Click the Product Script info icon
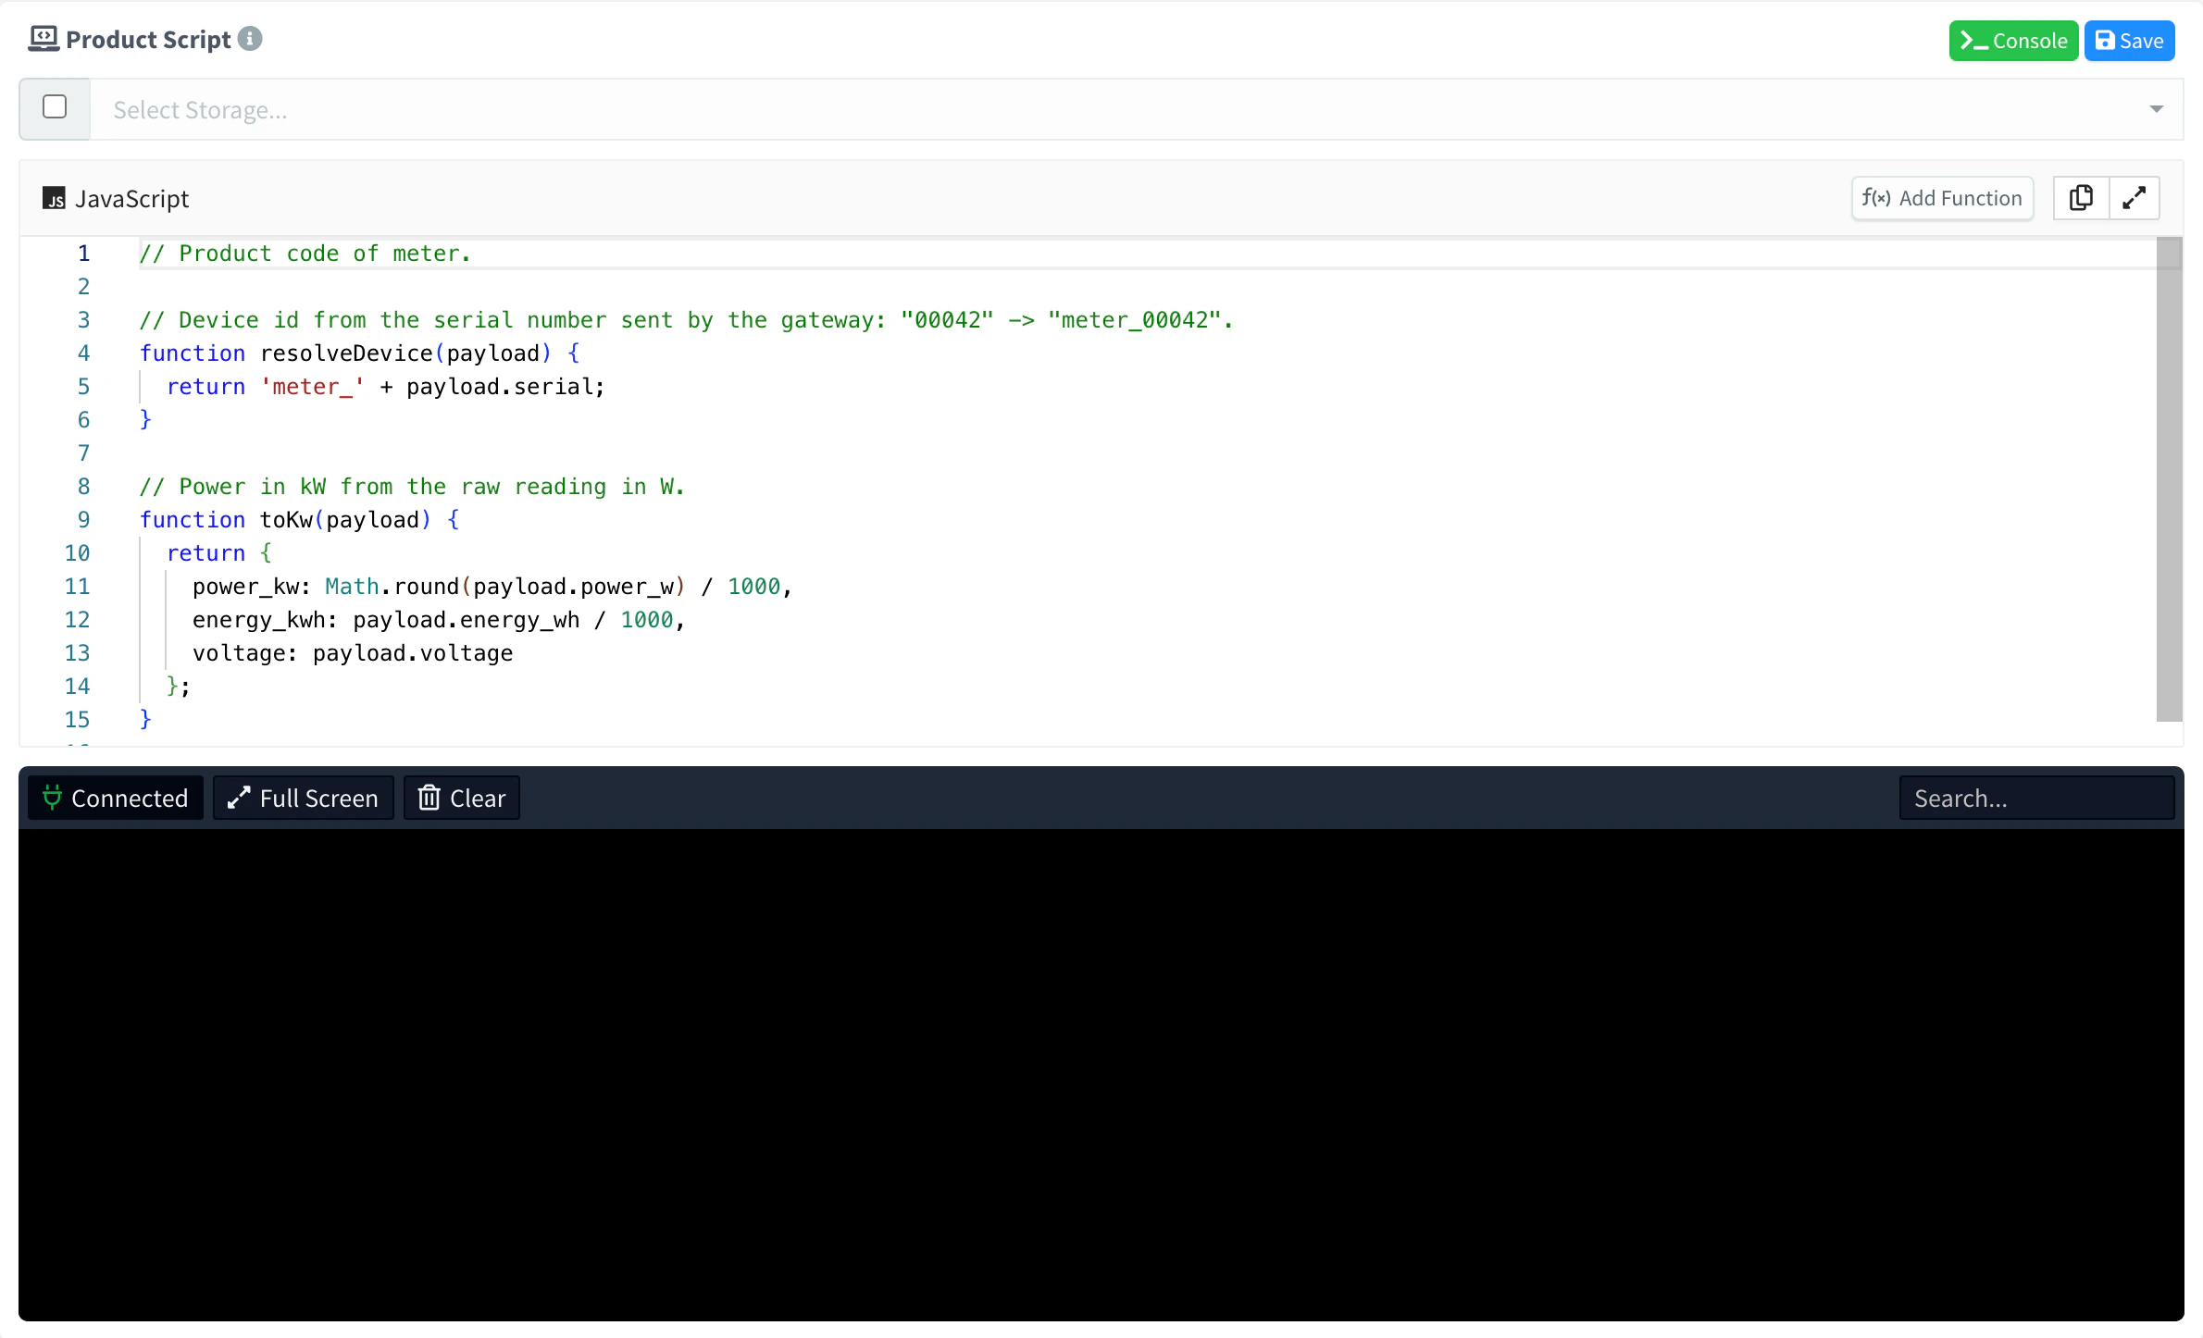2203x1338 pixels. tap(250, 39)
